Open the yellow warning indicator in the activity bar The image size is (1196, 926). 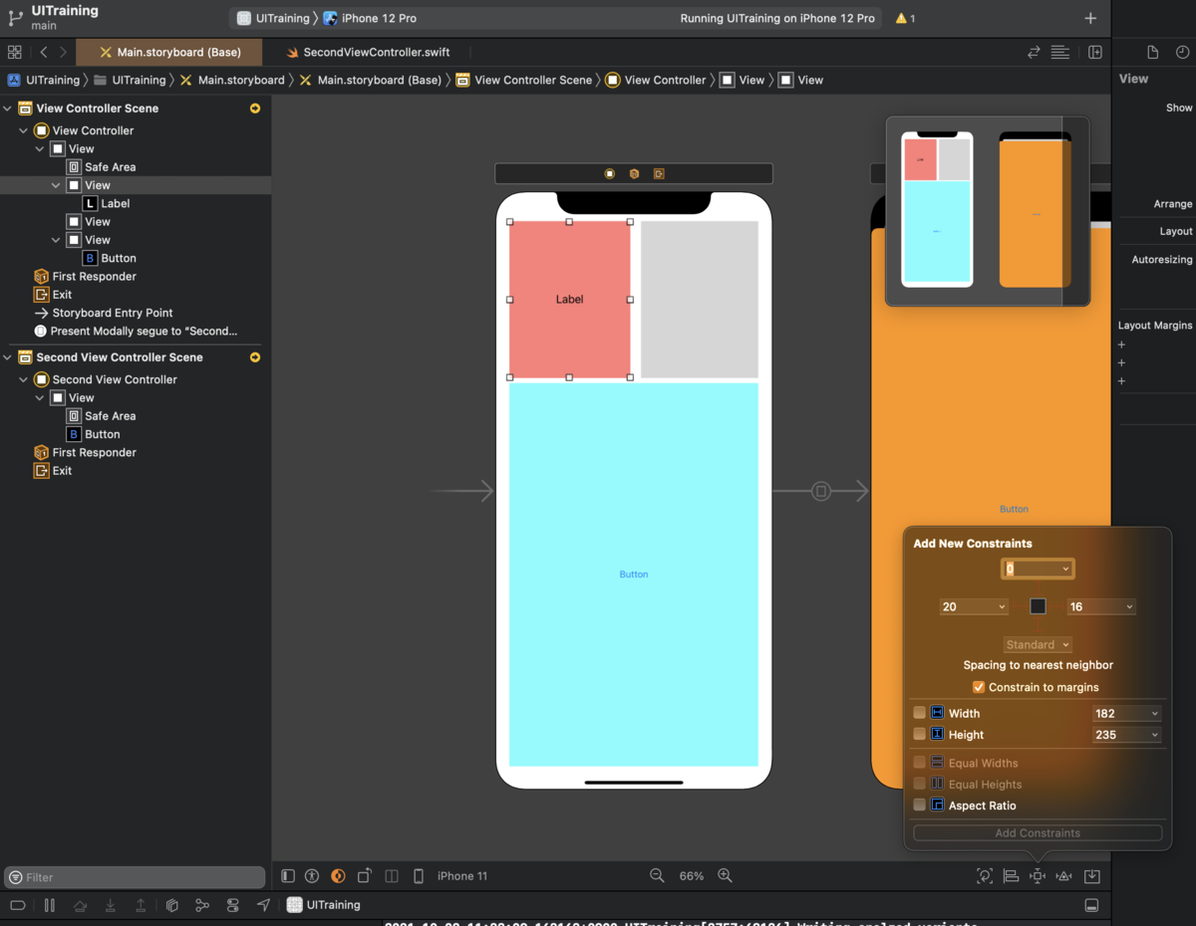tap(905, 18)
